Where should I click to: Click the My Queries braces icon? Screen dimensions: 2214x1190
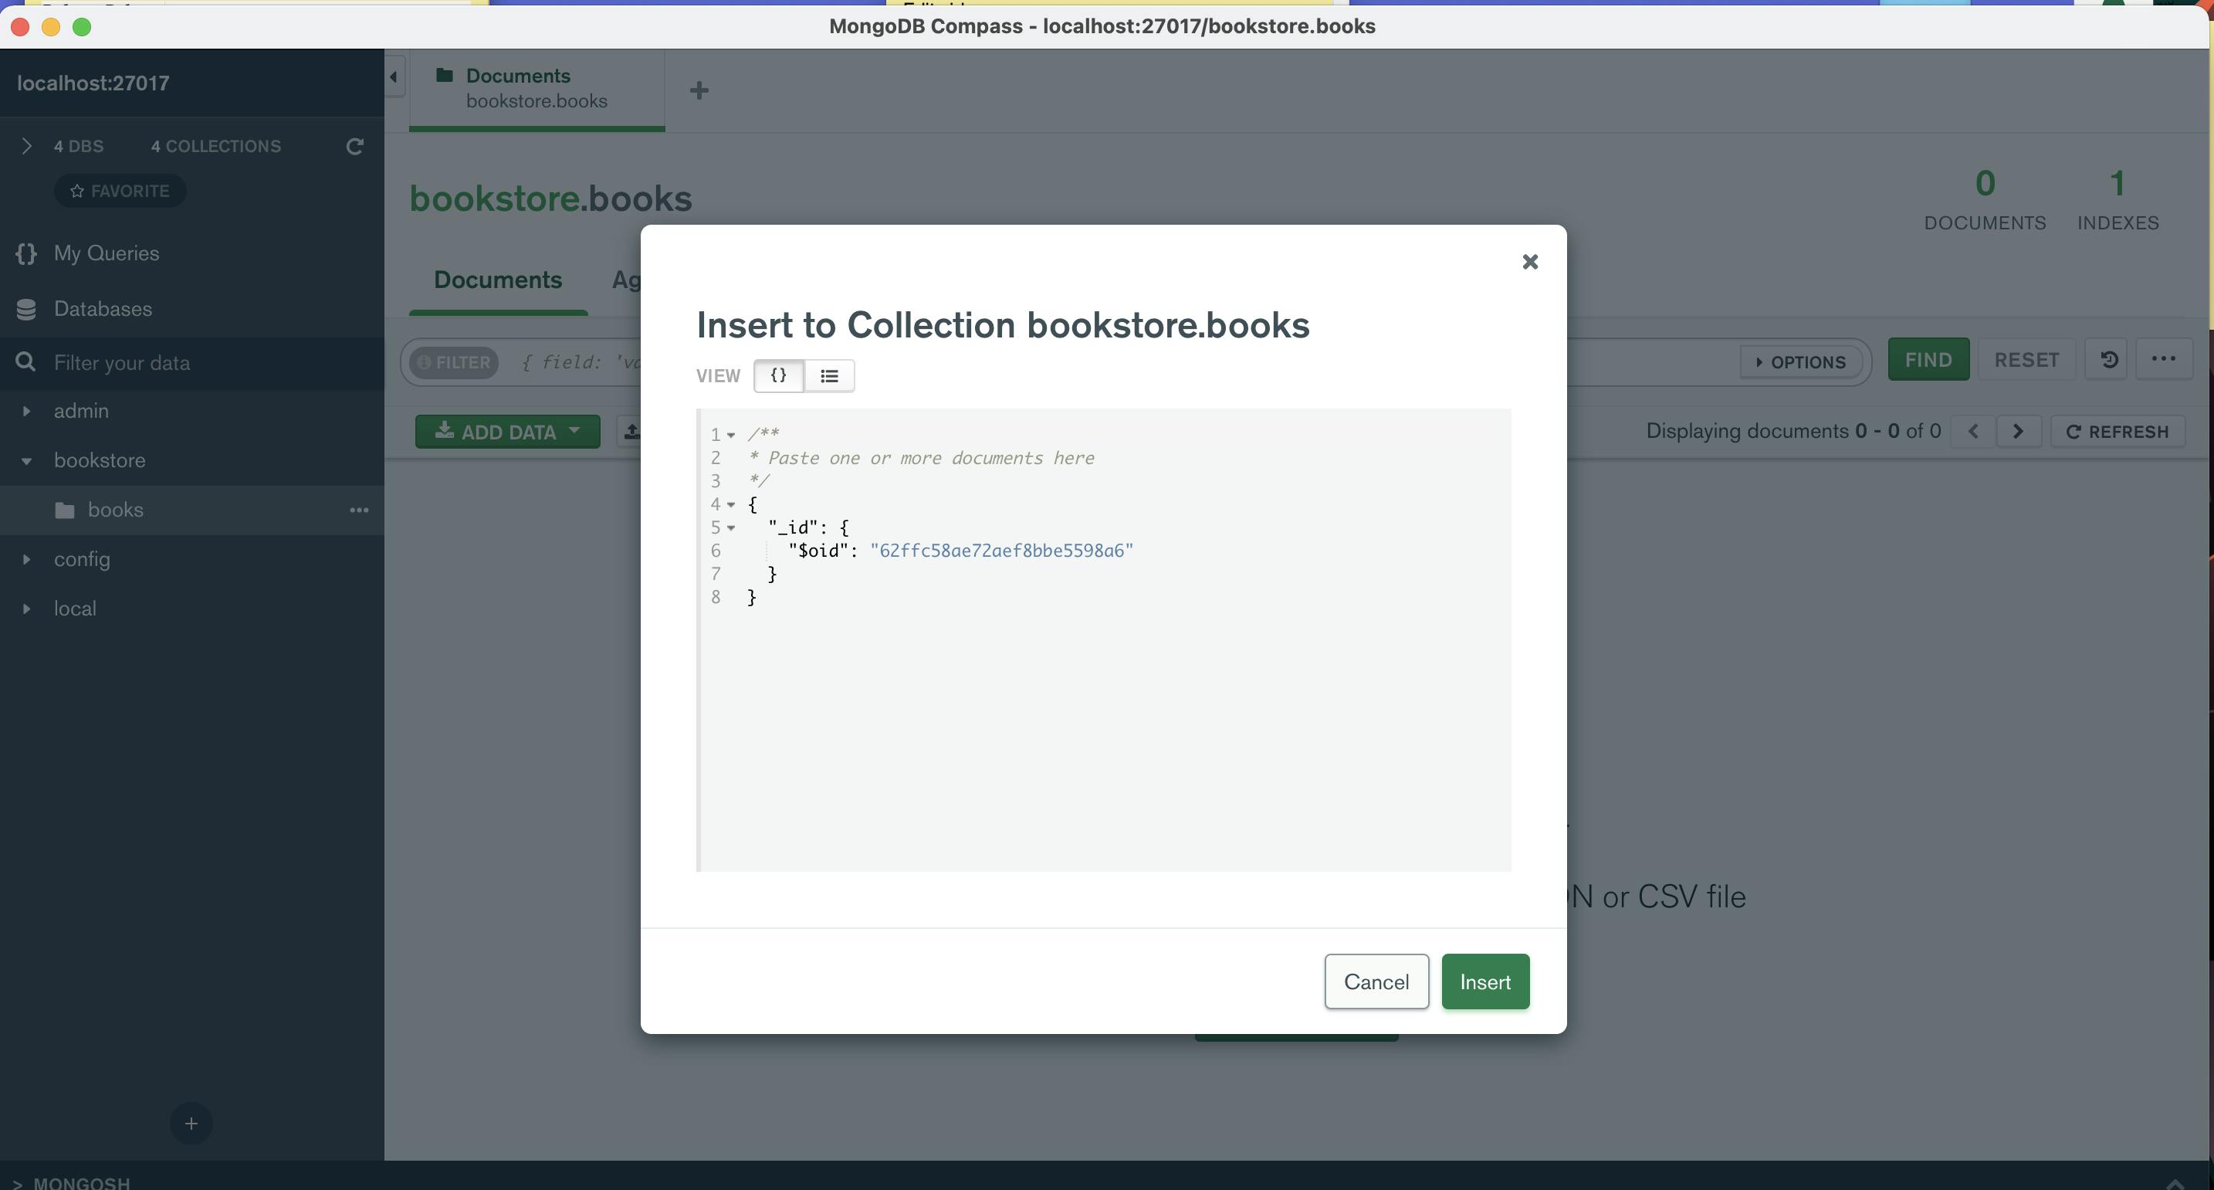click(25, 253)
